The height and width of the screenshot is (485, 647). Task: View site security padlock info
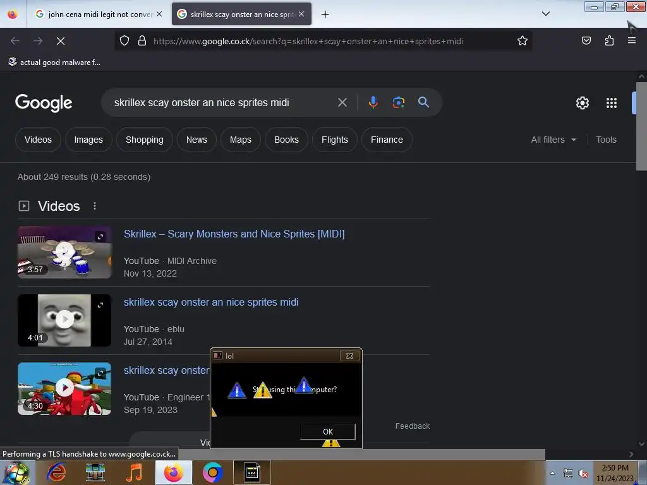142,40
